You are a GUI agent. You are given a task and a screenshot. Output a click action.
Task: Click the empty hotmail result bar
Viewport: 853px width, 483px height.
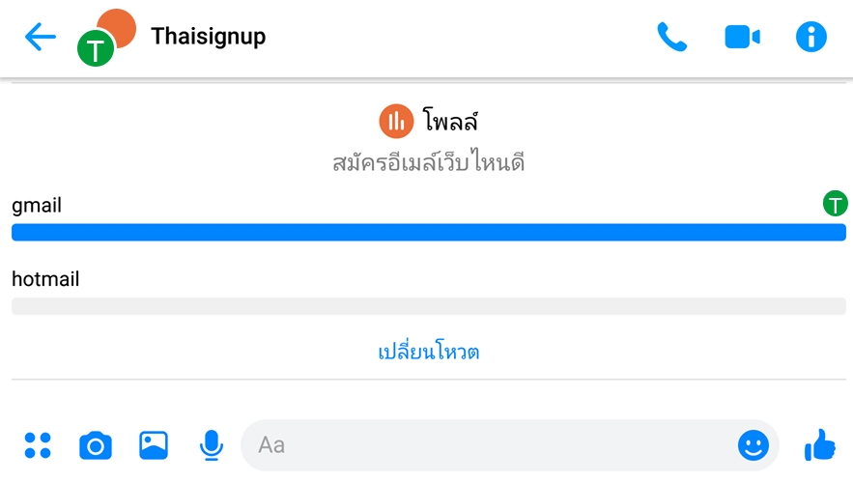click(x=429, y=306)
